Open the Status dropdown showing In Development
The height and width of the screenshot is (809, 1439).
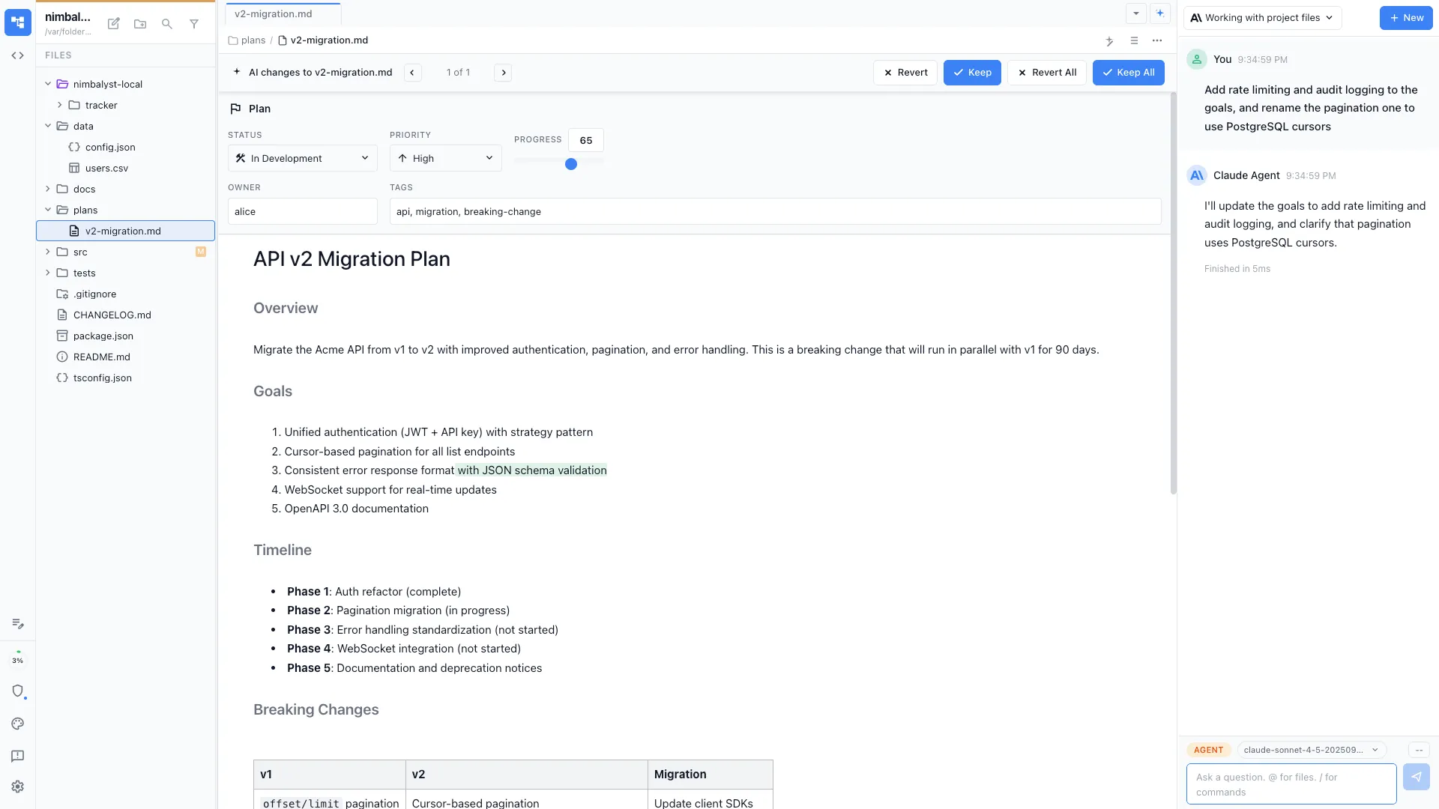(x=302, y=157)
